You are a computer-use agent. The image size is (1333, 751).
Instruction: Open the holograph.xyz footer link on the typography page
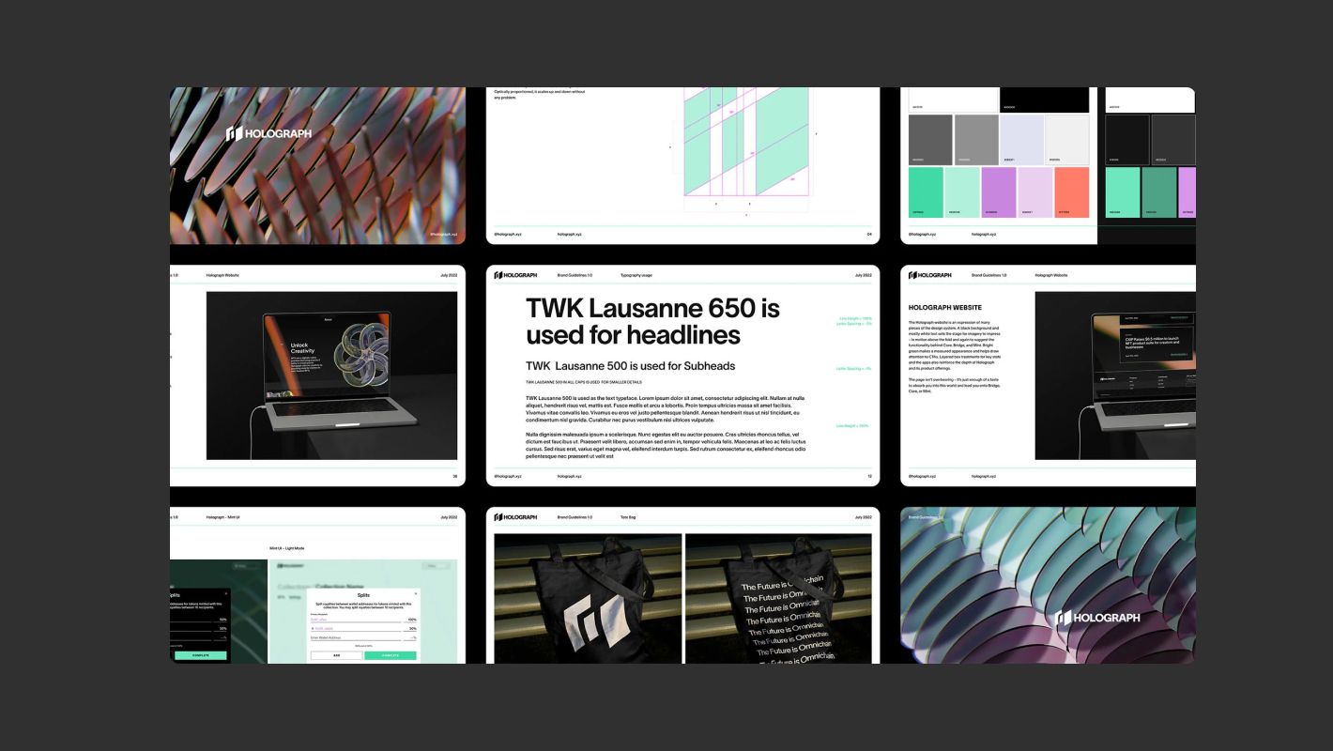(569, 476)
